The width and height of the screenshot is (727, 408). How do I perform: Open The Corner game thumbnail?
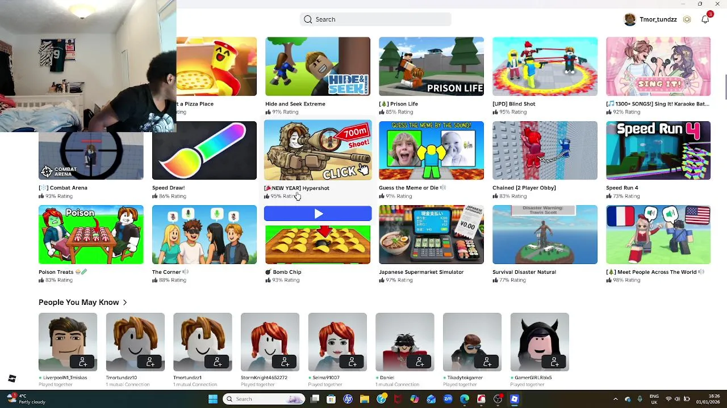tap(204, 235)
